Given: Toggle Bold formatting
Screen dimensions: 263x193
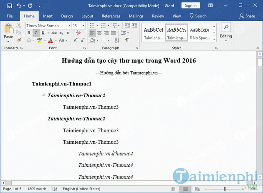Looking at the screenshot, I should tap(29, 33).
